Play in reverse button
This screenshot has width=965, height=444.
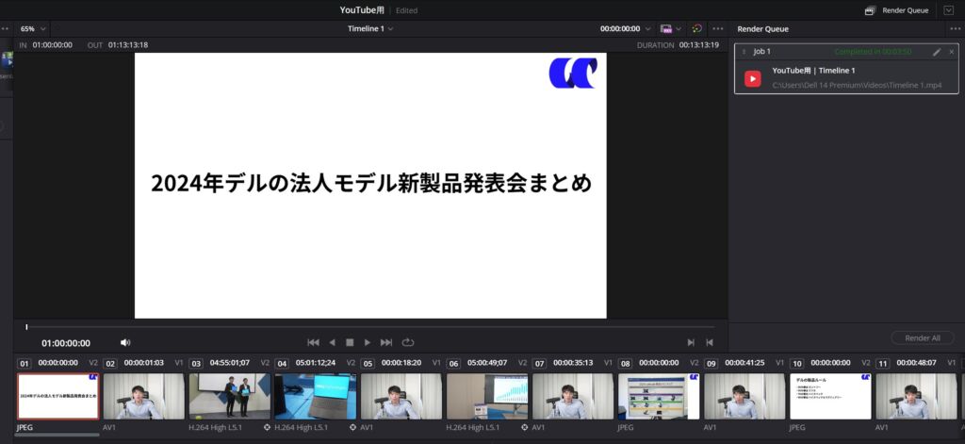(x=333, y=342)
